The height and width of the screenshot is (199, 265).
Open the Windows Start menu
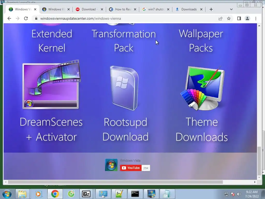pyautogui.click(x=7, y=194)
